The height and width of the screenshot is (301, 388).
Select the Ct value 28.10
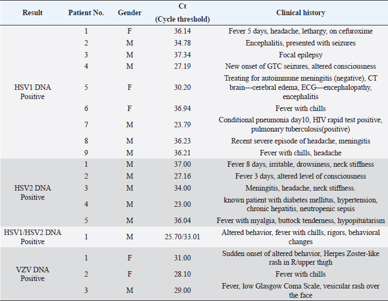coord(182,274)
